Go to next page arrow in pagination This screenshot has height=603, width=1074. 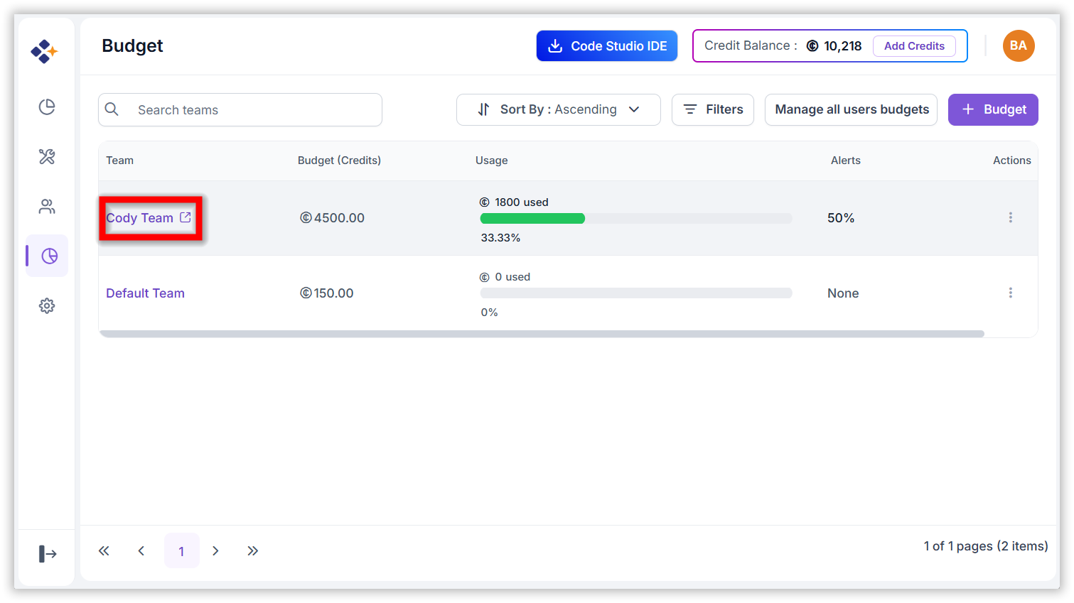click(x=215, y=550)
